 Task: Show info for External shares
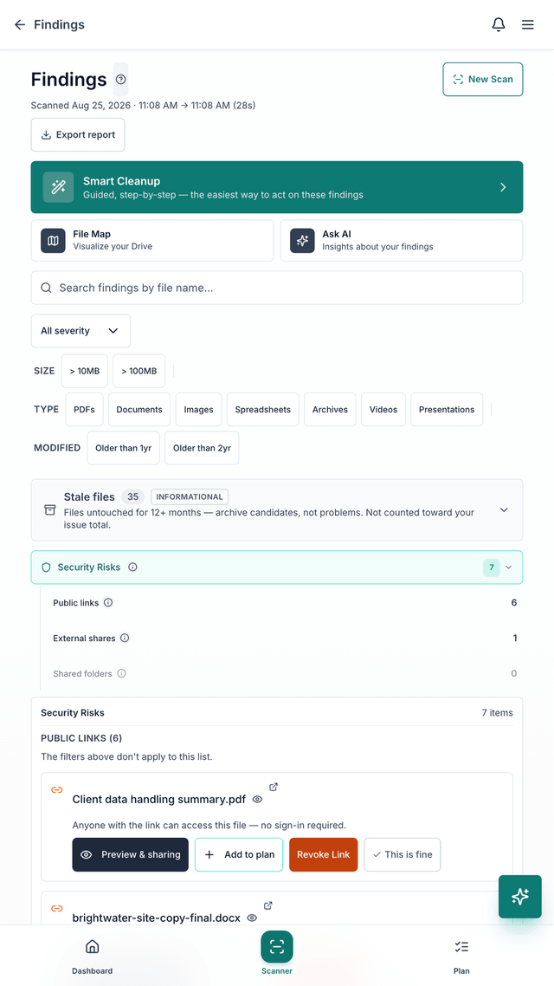pyautogui.click(x=125, y=639)
